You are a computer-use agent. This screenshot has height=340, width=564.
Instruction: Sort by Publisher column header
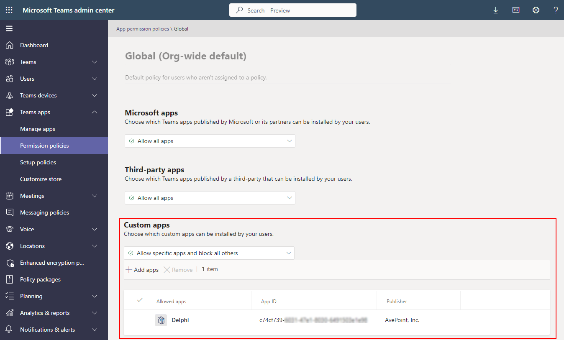(397, 302)
